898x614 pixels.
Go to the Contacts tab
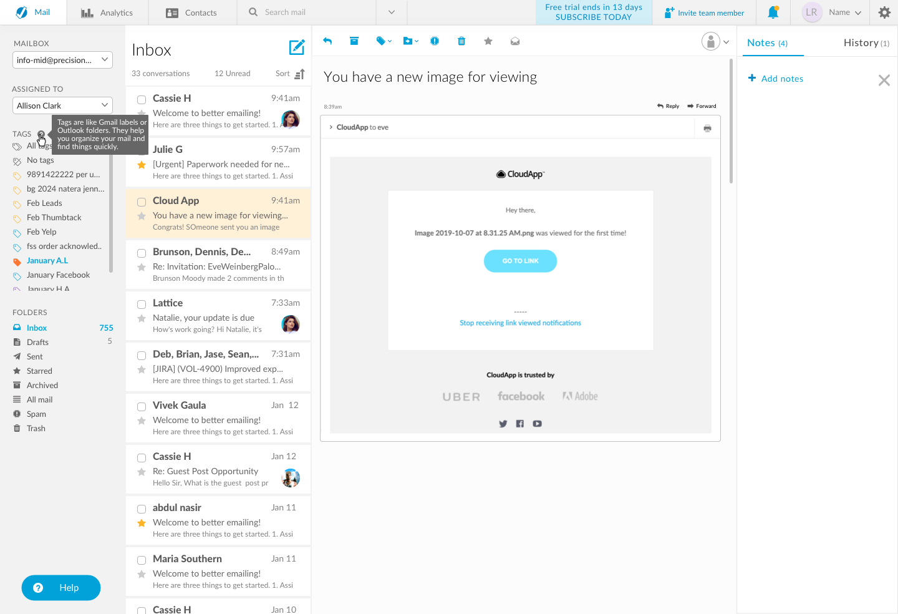[x=192, y=12]
